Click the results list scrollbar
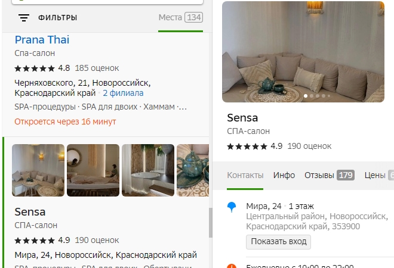This screenshot has height=268, width=394. 211,223
